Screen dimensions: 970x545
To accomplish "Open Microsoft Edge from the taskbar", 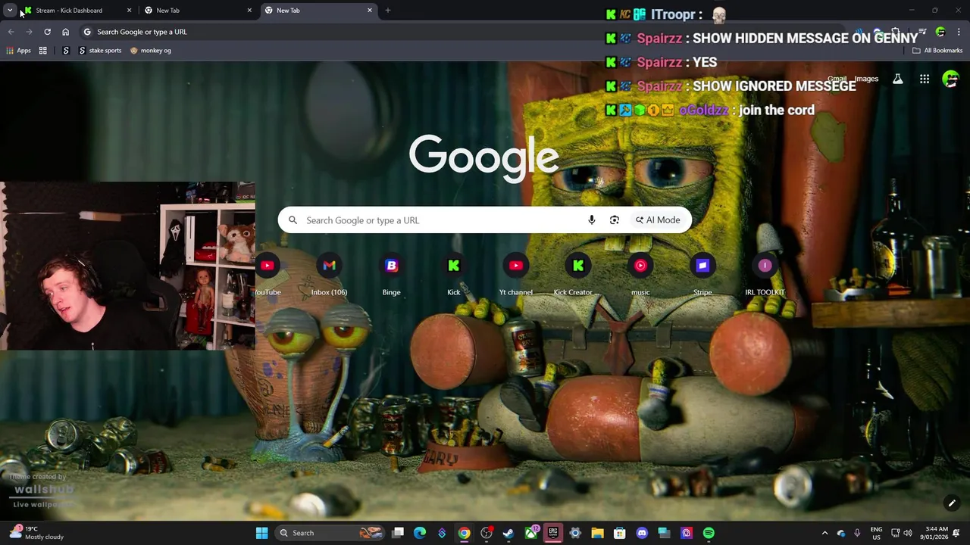I will [420, 533].
